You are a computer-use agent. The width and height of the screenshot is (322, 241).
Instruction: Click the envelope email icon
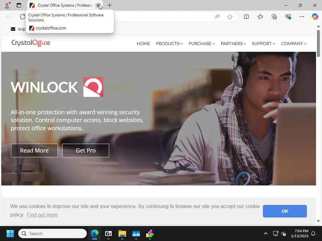point(13,29)
